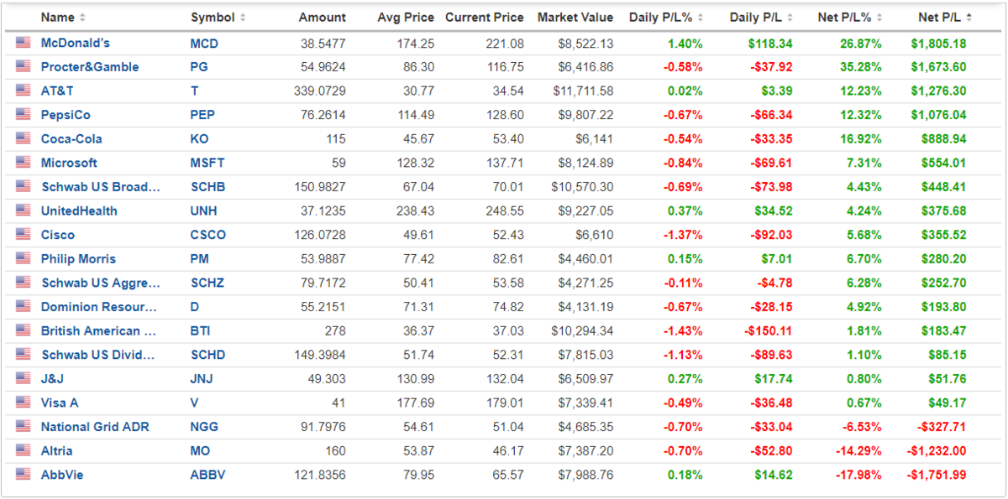This screenshot has height=499, width=1008.
Task: Click the US flag icon beside UnitedHealth
Action: pos(23,211)
